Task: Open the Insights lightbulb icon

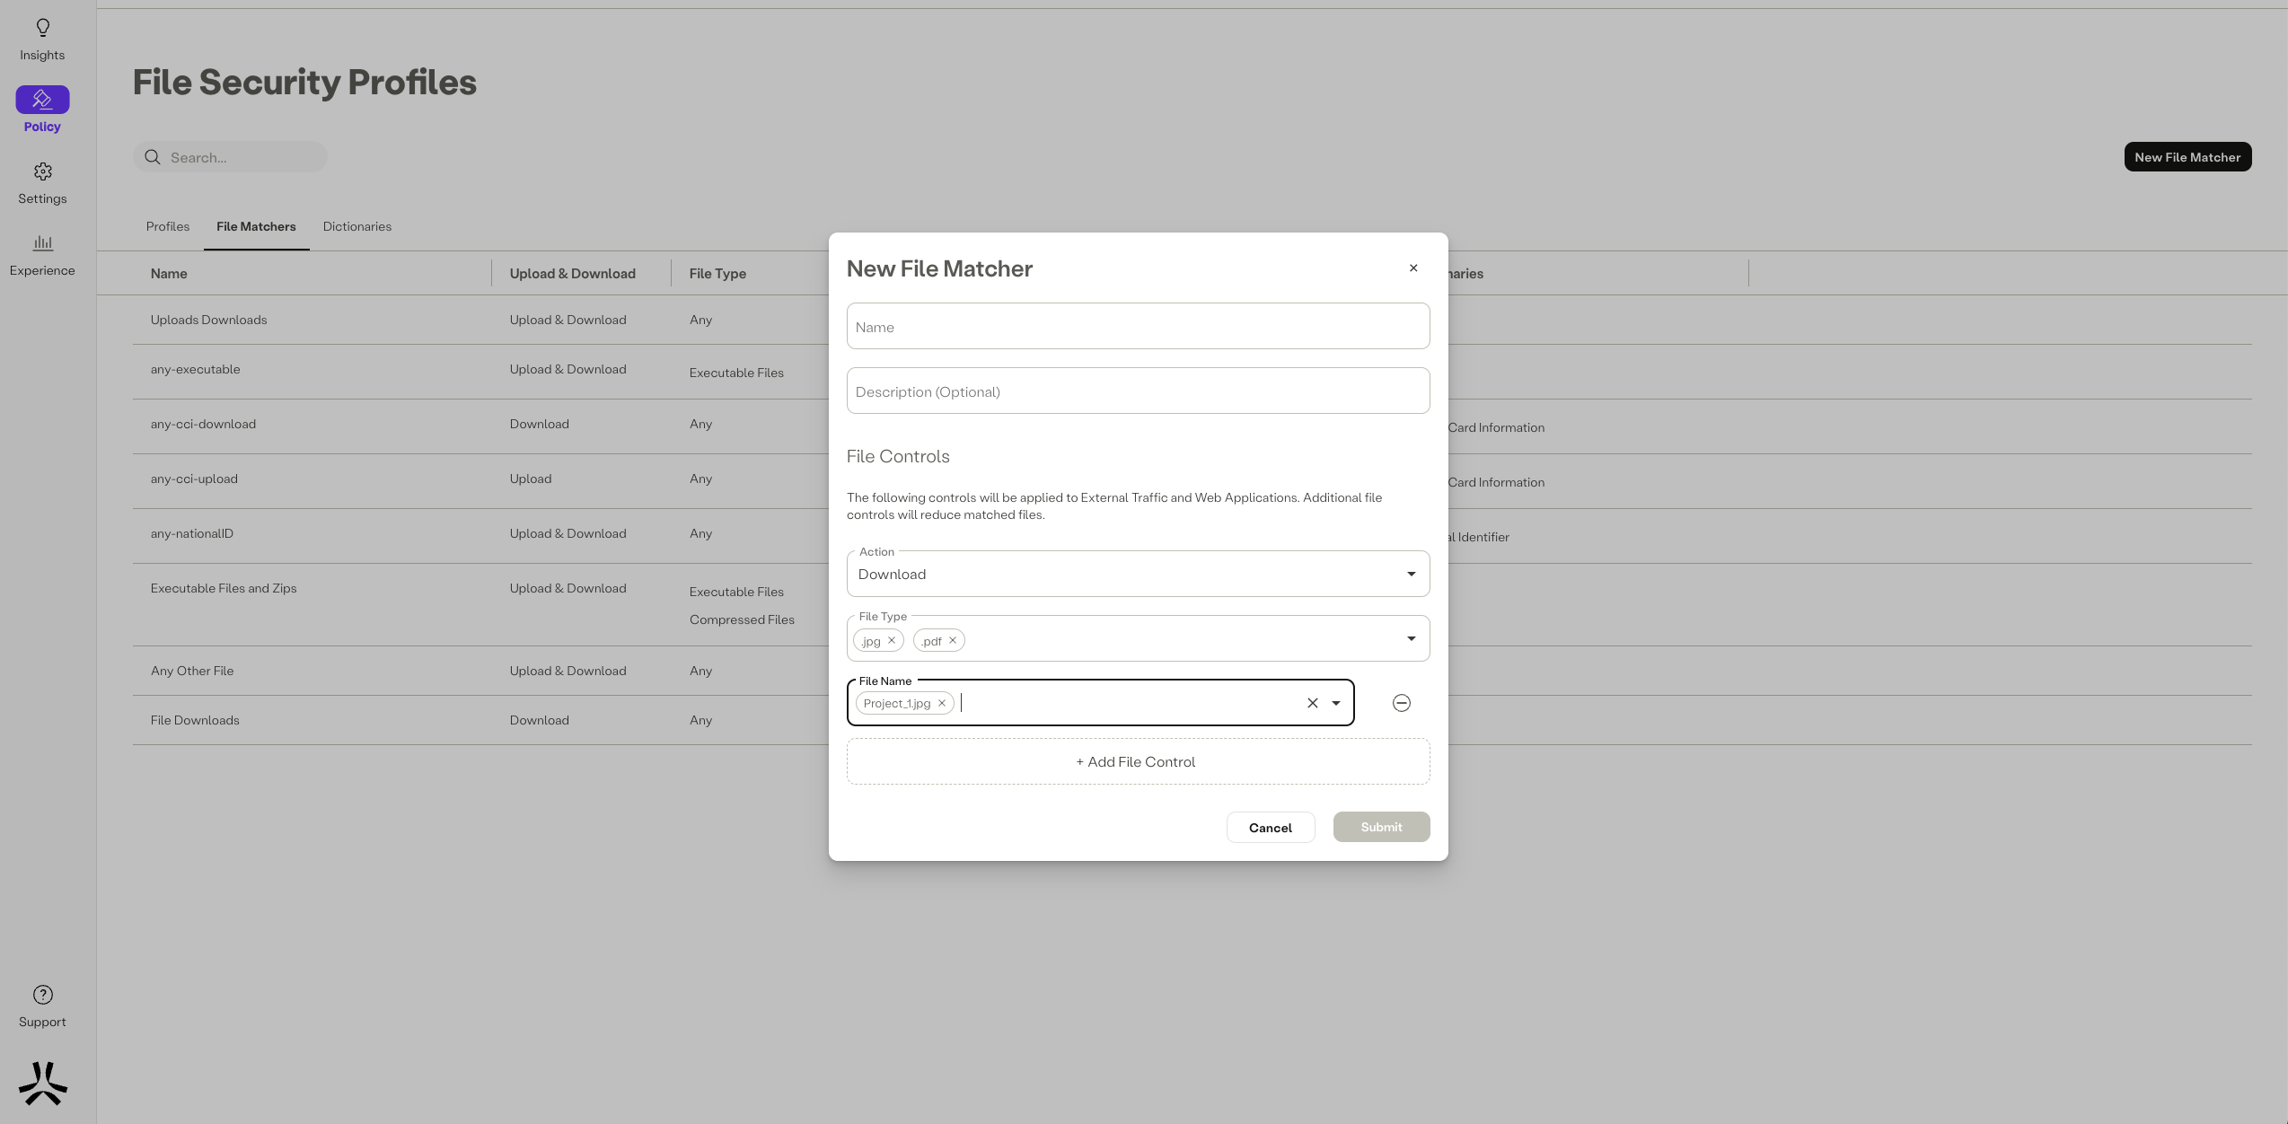Action: tap(42, 28)
